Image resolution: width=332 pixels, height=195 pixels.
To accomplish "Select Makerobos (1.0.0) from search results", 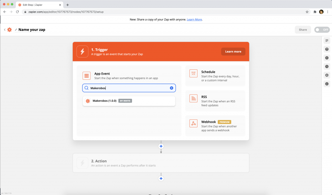I will click(129, 101).
